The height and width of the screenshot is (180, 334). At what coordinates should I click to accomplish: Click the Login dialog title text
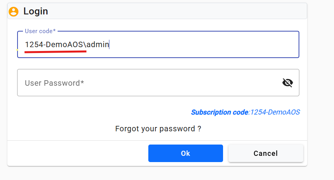(x=35, y=11)
